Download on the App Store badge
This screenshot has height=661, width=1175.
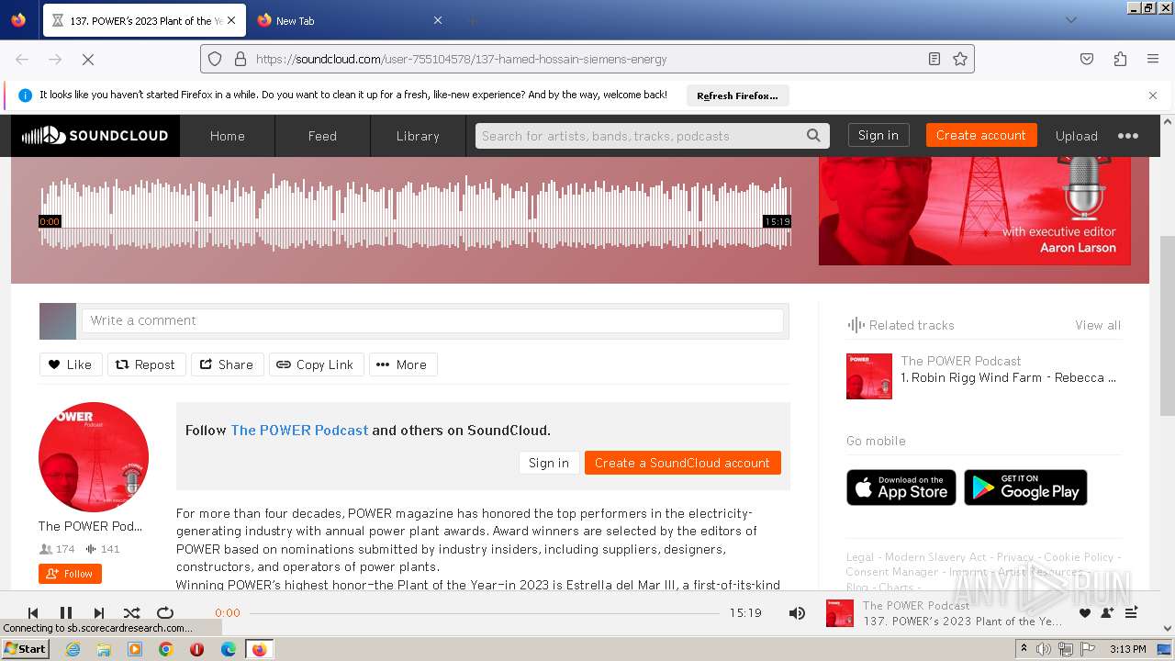(901, 487)
